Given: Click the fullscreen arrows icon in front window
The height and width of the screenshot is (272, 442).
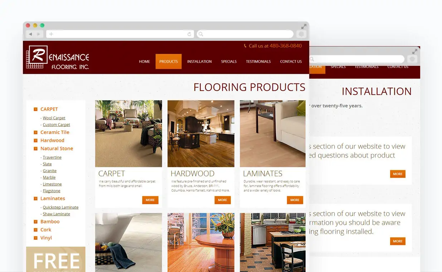Looking at the screenshot, I should tap(303, 26).
